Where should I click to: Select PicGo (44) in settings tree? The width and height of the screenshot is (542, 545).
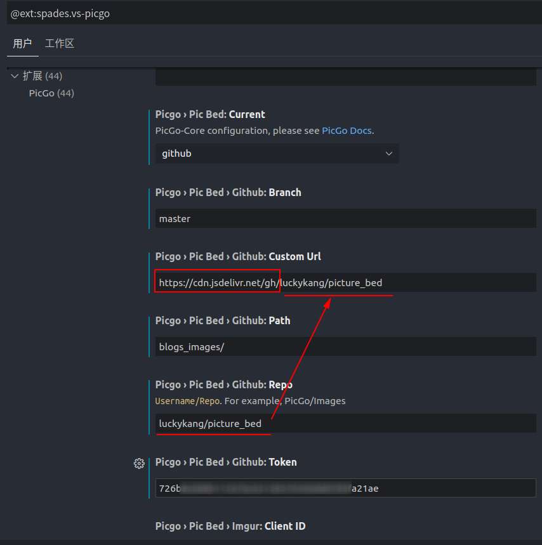[51, 93]
